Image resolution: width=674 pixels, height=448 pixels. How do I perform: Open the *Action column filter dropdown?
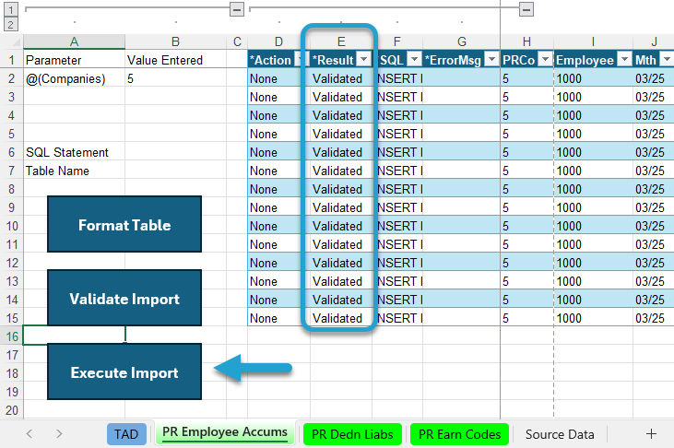click(x=299, y=59)
